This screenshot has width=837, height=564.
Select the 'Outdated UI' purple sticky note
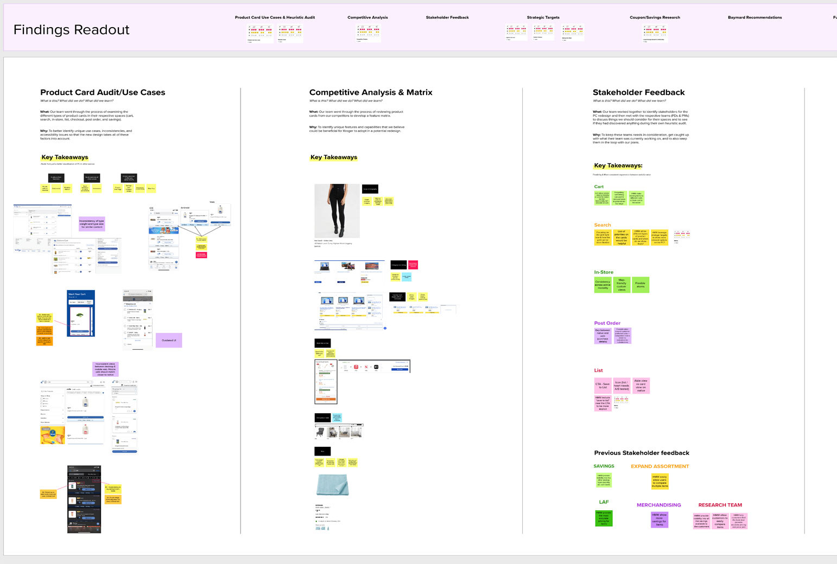coord(169,340)
